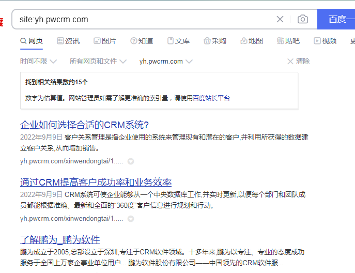The image size is (355, 273).
Task: Click the 找到相关结果数约15个 text
Action: pyautogui.click(x=57, y=82)
